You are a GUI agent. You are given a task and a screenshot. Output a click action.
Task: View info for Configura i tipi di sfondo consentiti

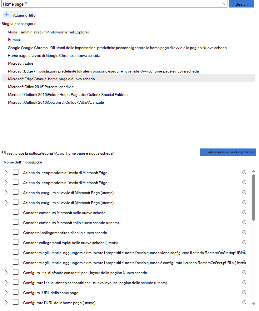click(x=244, y=273)
